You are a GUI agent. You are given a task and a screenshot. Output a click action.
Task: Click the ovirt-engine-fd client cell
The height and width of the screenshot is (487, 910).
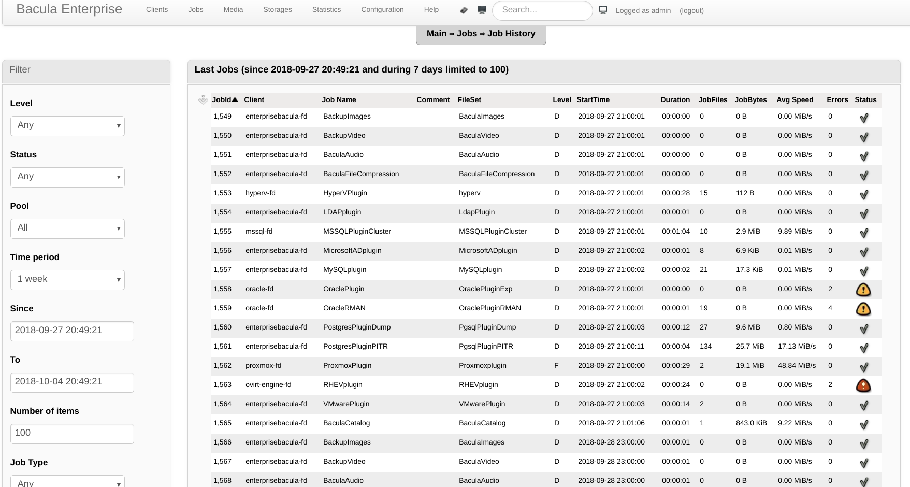click(268, 384)
